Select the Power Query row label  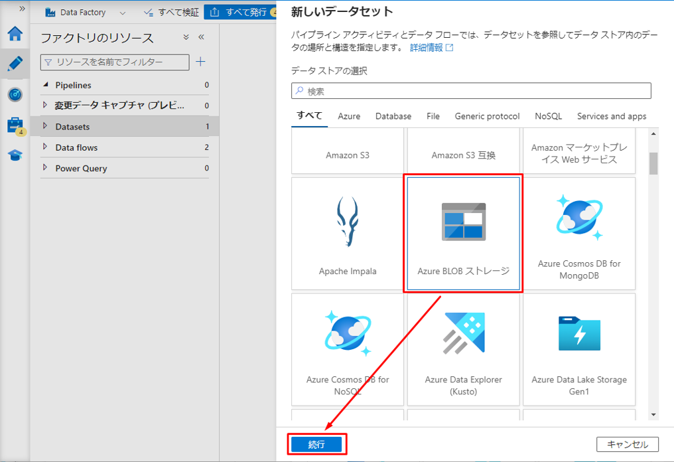pyautogui.click(x=81, y=169)
